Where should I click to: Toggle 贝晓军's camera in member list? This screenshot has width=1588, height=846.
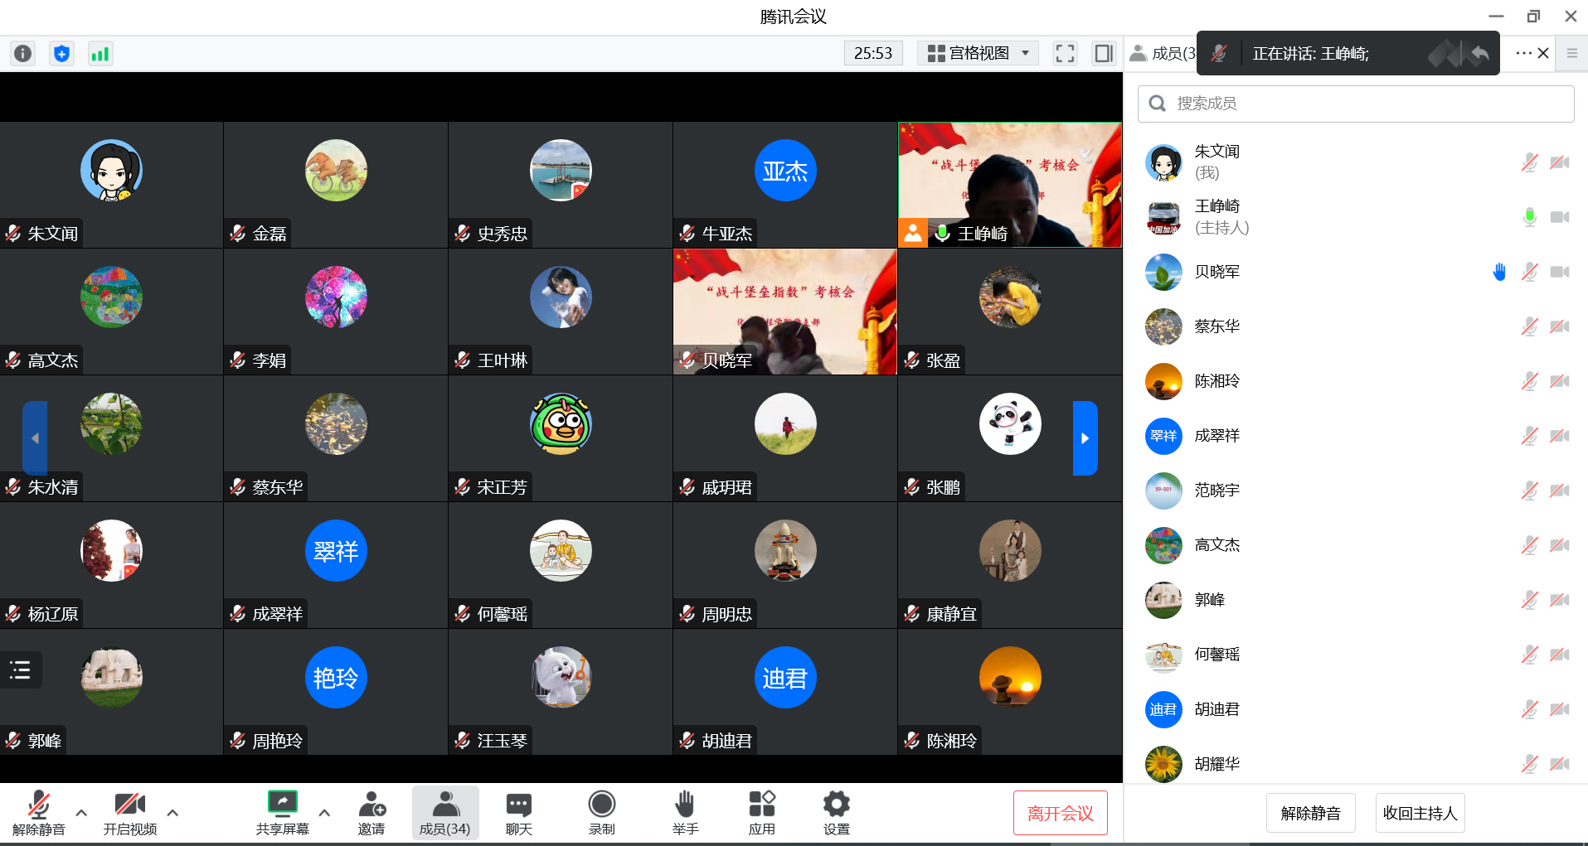[x=1559, y=272]
